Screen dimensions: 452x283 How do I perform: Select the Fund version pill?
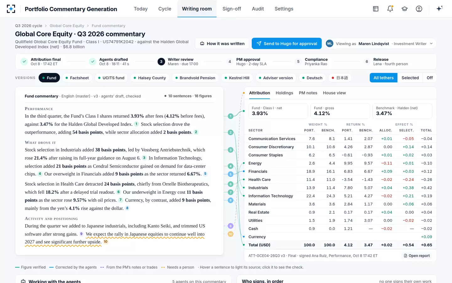click(49, 78)
